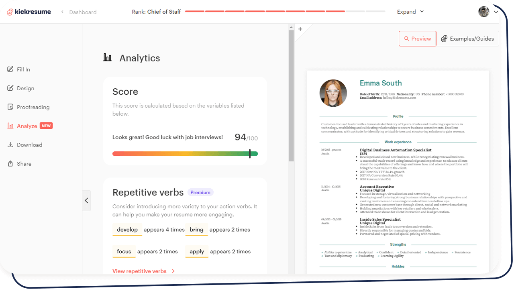Image resolution: width=514 pixels, height=291 pixels.
Task: Click the Rank progress bar
Action: point(285,12)
